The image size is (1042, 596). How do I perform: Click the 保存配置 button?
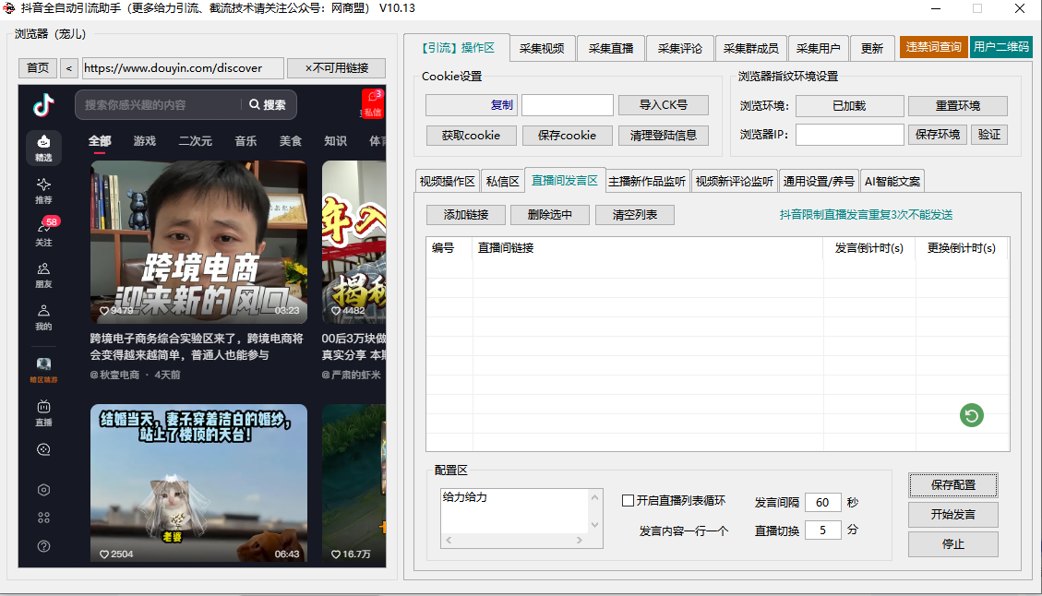[x=953, y=485]
